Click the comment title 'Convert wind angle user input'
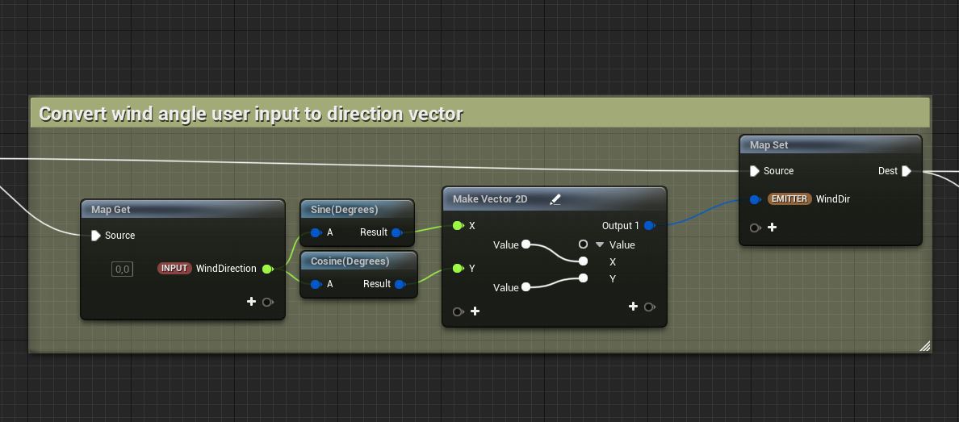Image resolution: width=959 pixels, height=422 pixels. pyautogui.click(x=251, y=114)
